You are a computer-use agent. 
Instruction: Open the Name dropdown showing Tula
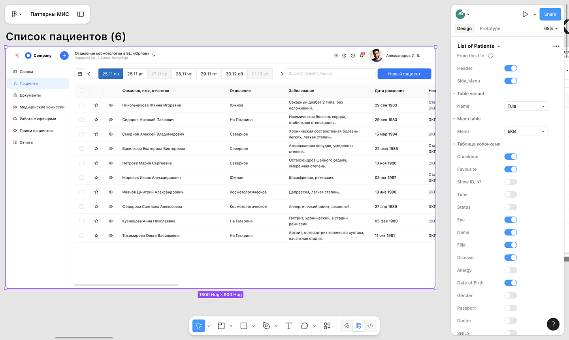tap(526, 106)
